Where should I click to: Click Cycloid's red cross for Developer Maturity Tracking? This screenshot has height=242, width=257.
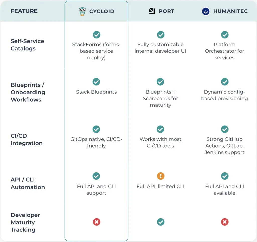(x=97, y=222)
